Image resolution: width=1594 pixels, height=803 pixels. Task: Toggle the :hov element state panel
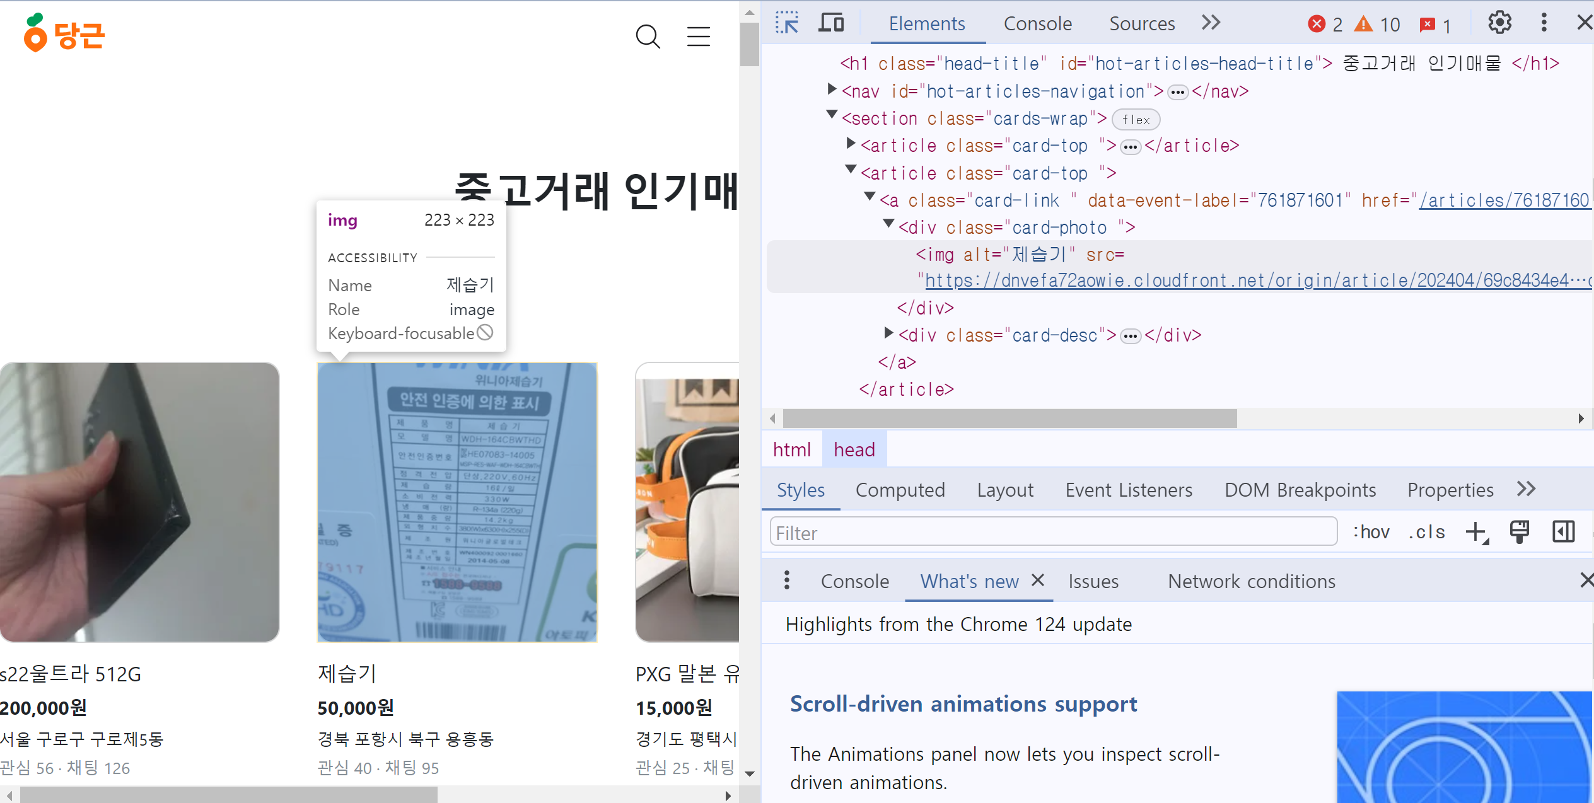click(1371, 532)
